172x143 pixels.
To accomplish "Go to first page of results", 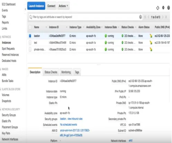I will [145, 17].
